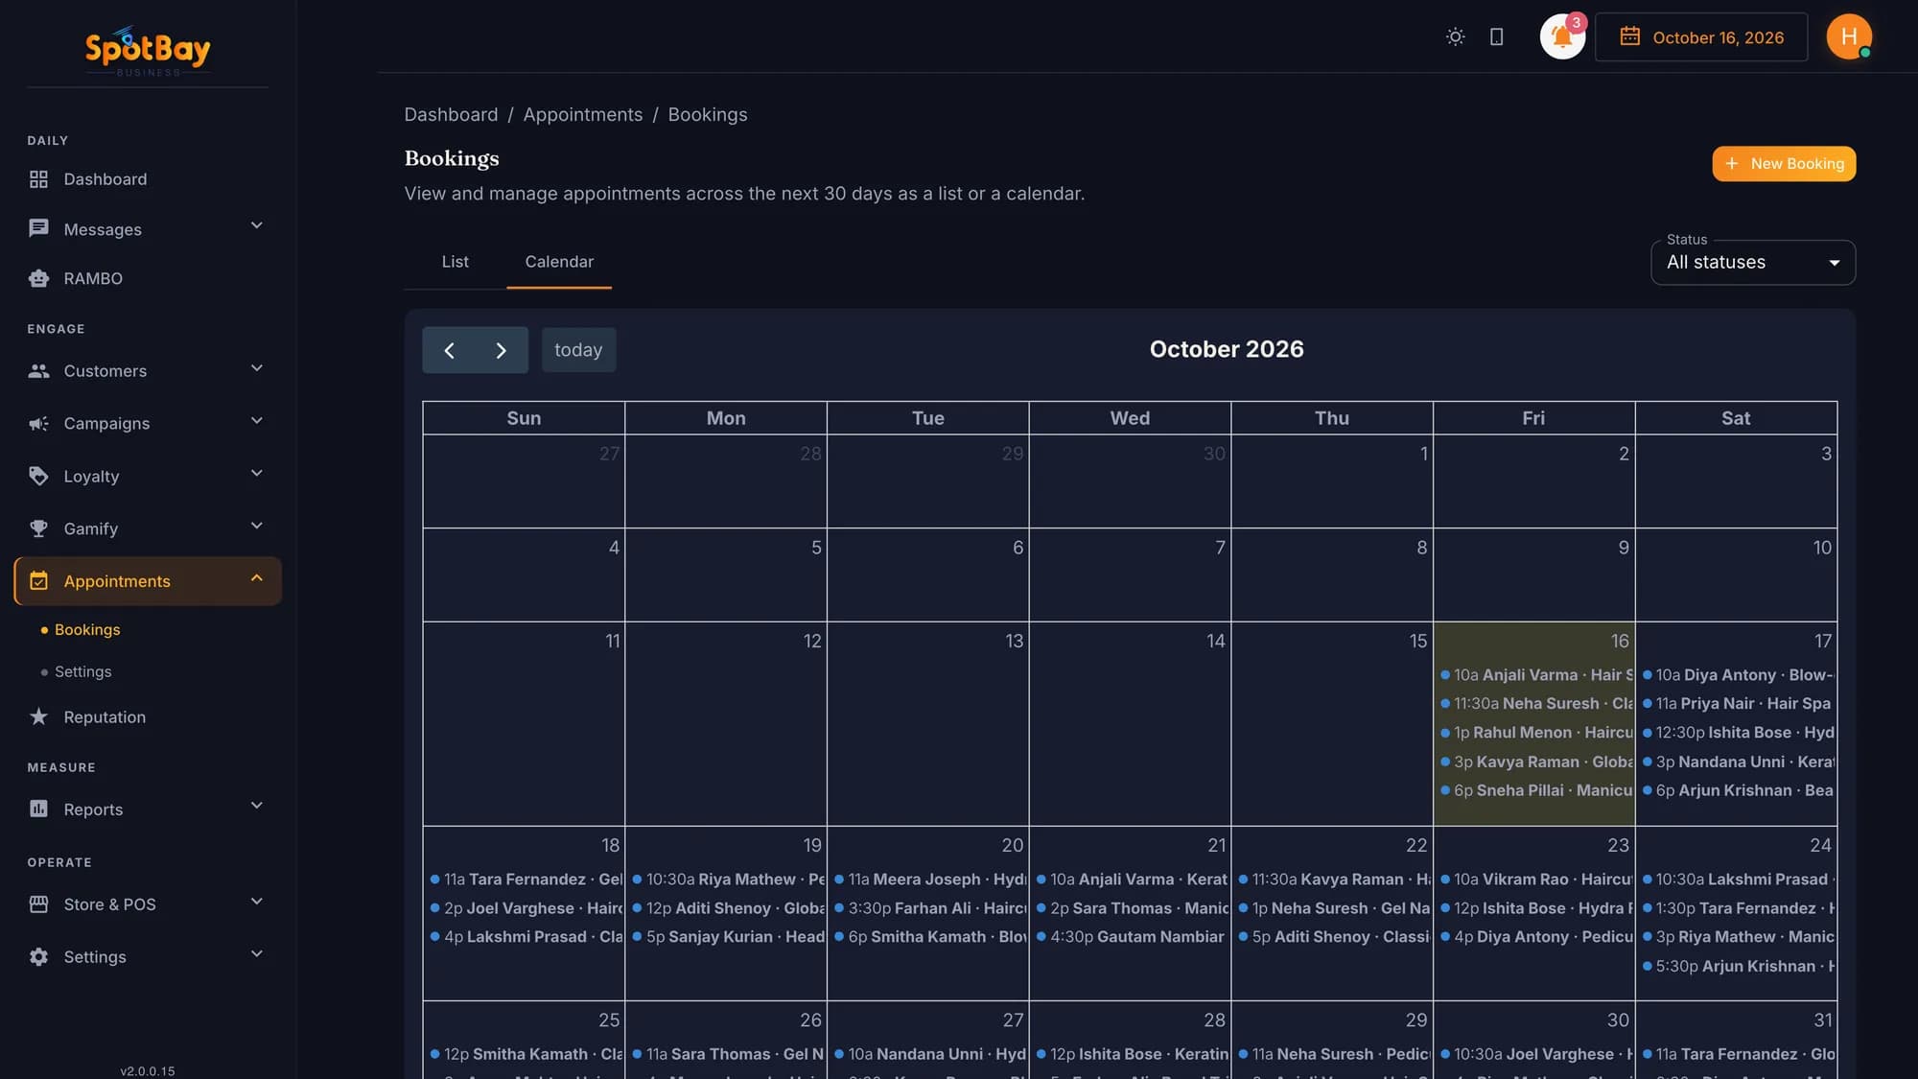Click the Gamify trophy icon
Image resolution: width=1918 pixels, height=1079 pixels.
[x=38, y=528]
